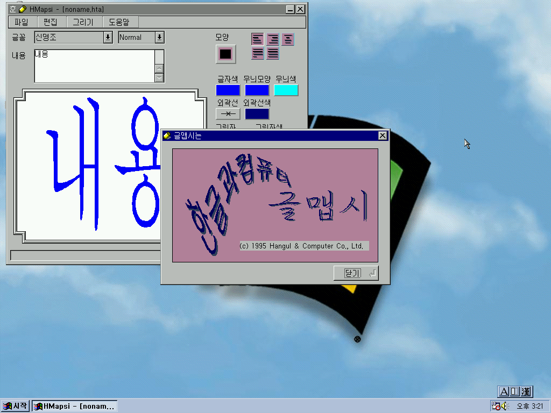Toggle the IME half/full width button
Viewport: 551px width, 413px height.
[x=515, y=391]
